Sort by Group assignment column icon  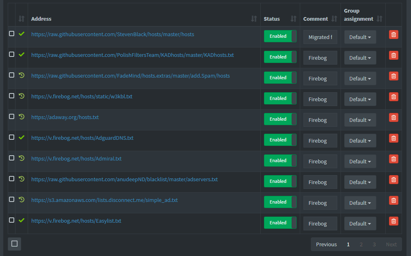(379, 19)
